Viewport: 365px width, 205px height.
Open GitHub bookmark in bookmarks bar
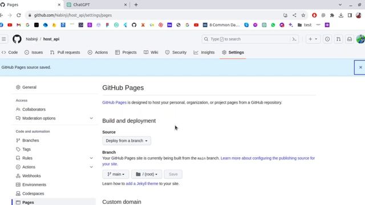134,25
